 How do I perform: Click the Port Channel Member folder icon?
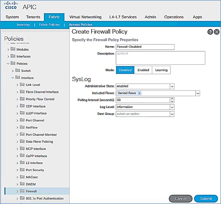(x=22, y=134)
